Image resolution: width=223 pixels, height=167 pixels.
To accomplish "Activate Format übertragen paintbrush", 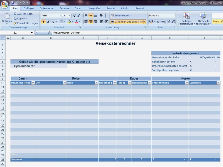I will click(x=26, y=23).
